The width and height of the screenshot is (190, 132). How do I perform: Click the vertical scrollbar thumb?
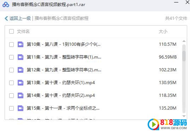click(184, 56)
